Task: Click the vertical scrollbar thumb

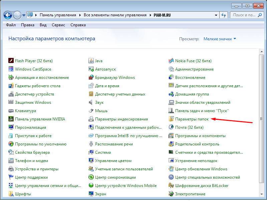Action: tap(261, 119)
